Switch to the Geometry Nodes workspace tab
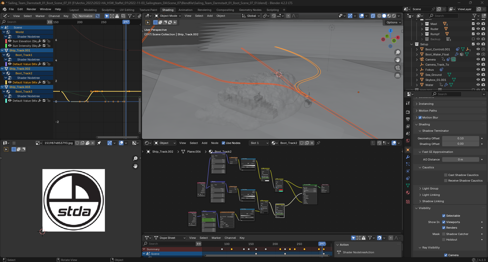Image resolution: width=488 pixels, height=262 pixels. click(x=250, y=10)
